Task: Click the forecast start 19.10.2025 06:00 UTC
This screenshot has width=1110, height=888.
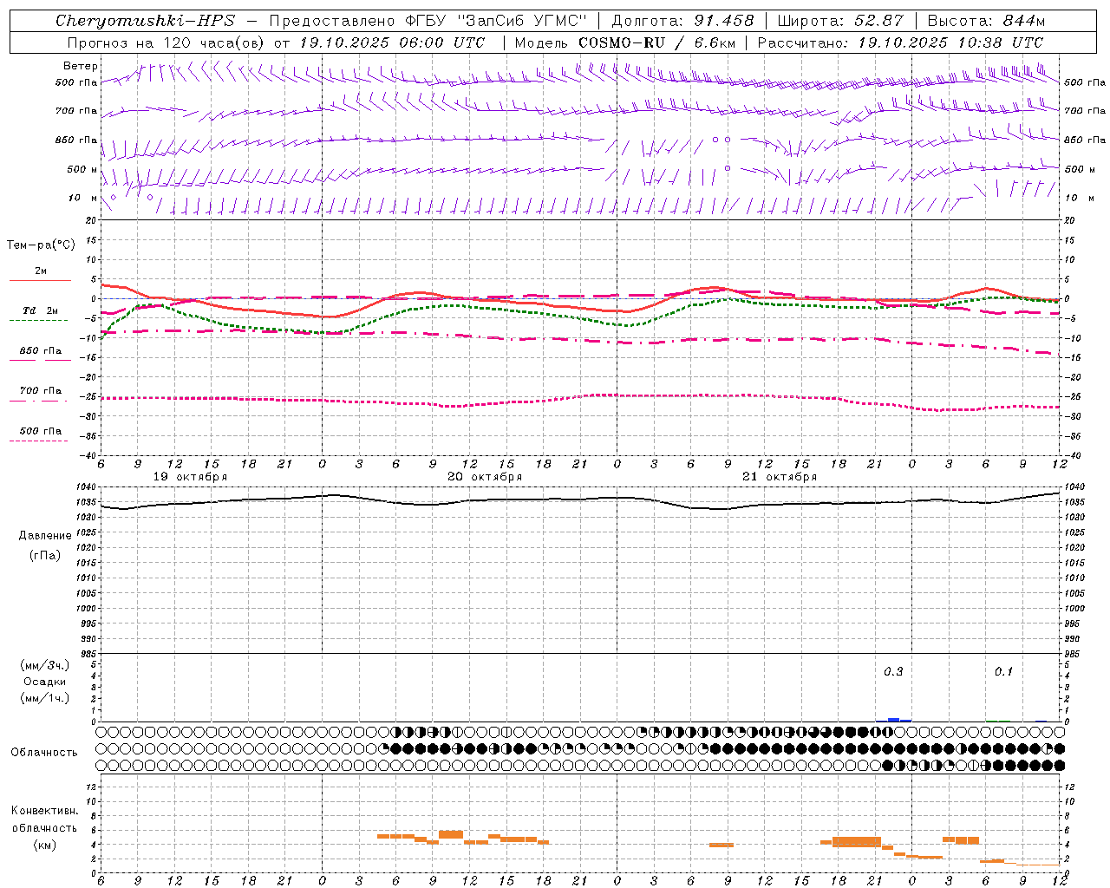Action: point(392,42)
